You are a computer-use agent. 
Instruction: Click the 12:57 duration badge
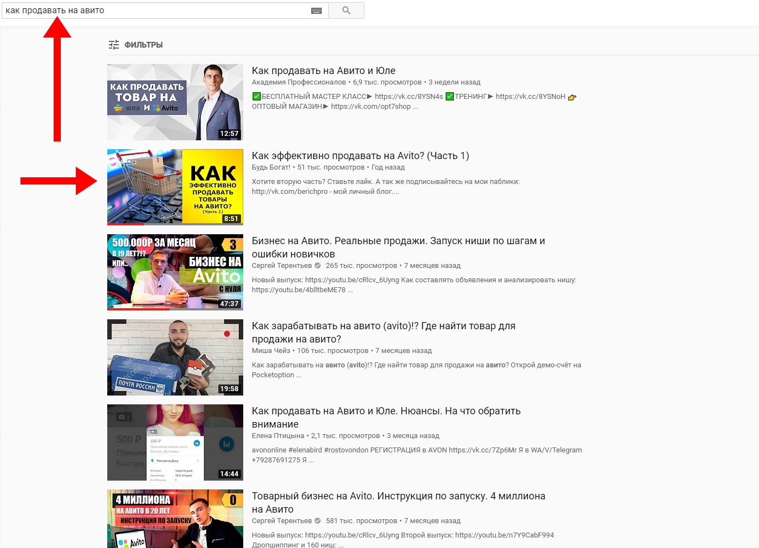[229, 134]
